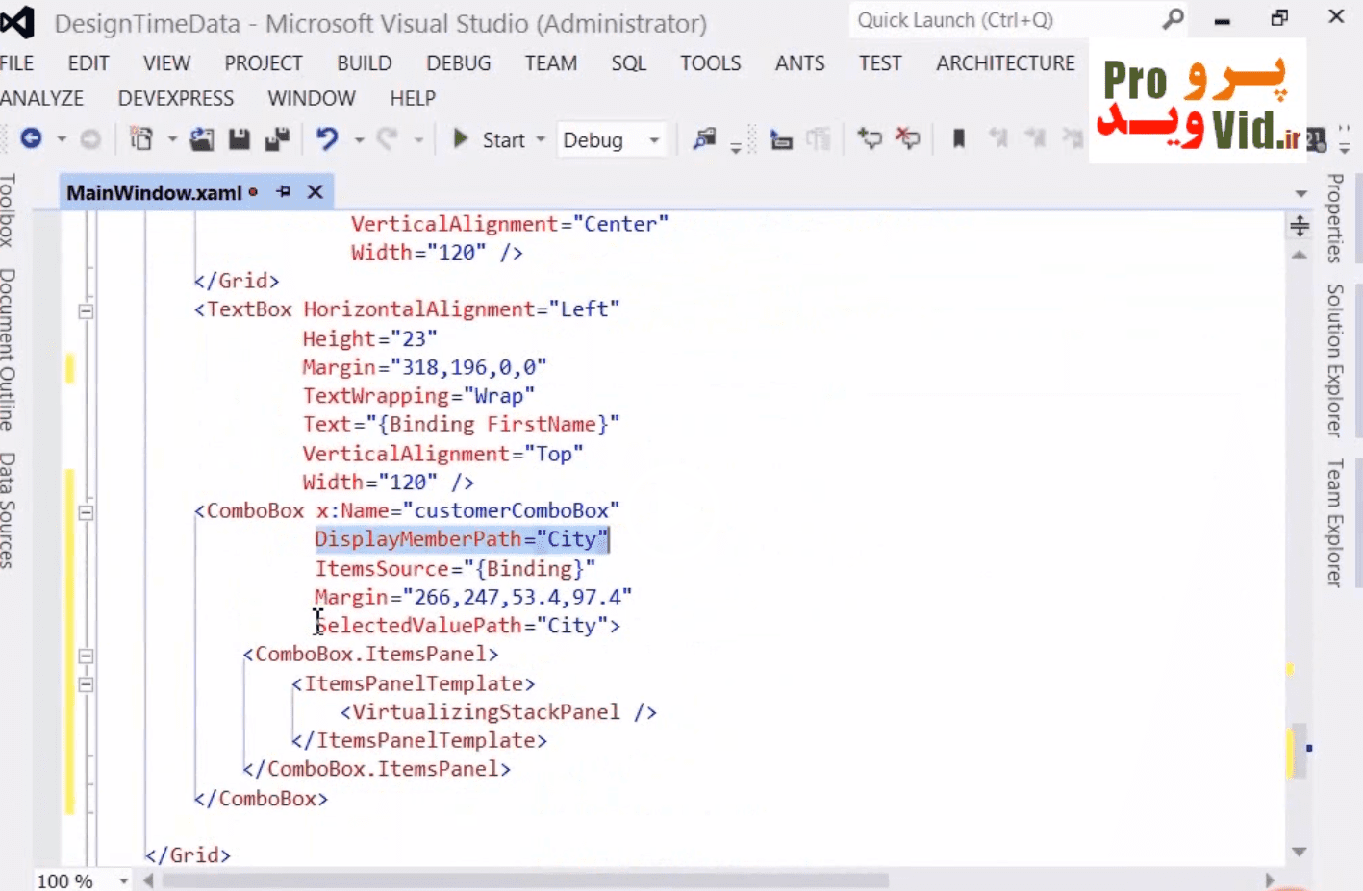Click the Quick Launch search magnifier icon
Viewport: 1363px width, 891px height.
[1173, 19]
